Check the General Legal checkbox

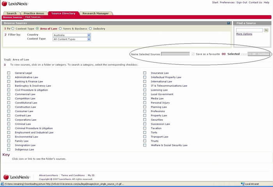point(9,73)
